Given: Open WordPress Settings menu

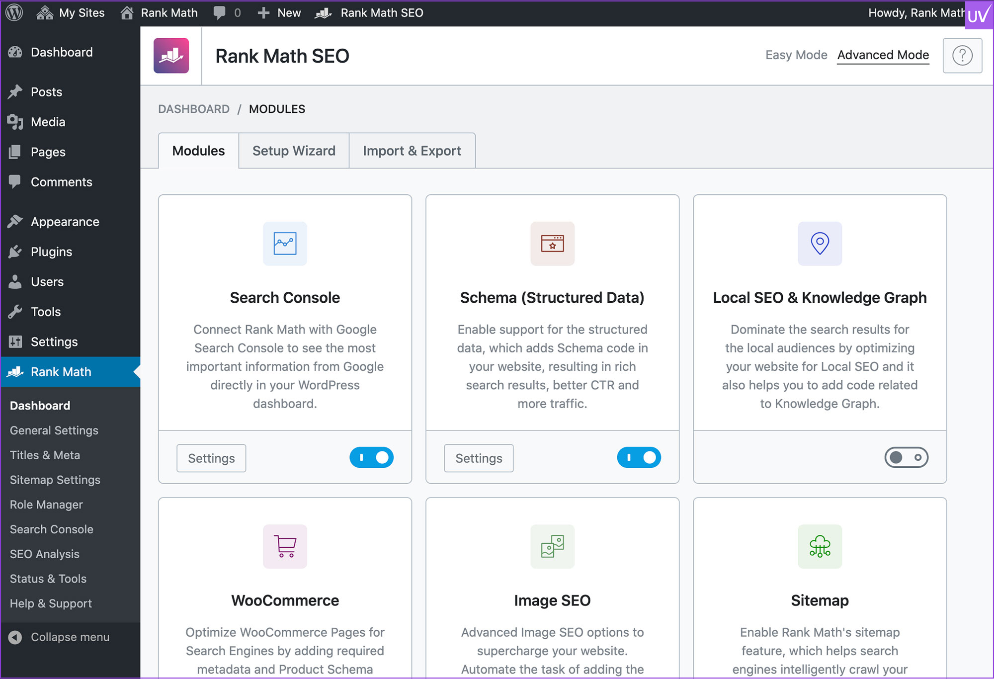Looking at the screenshot, I should [x=54, y=341].
